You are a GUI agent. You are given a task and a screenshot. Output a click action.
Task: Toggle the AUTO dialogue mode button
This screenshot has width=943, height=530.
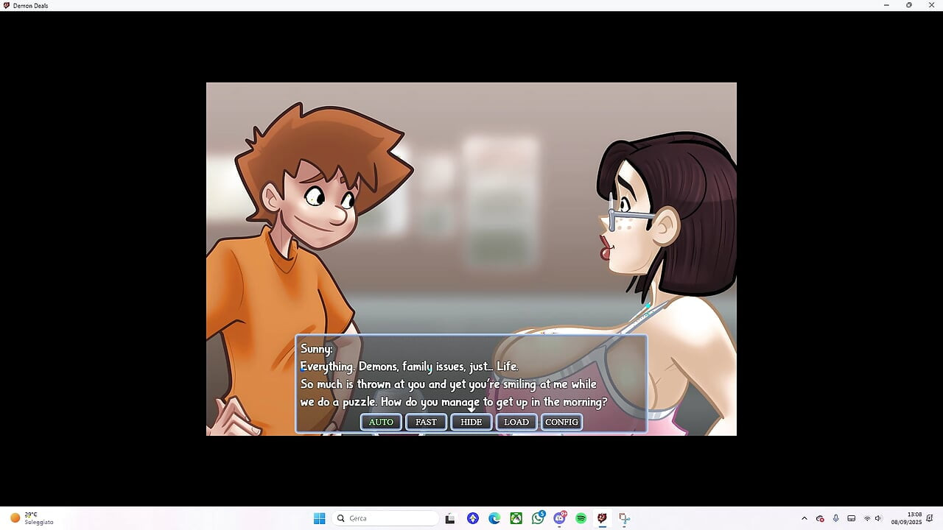click(381, 422)
